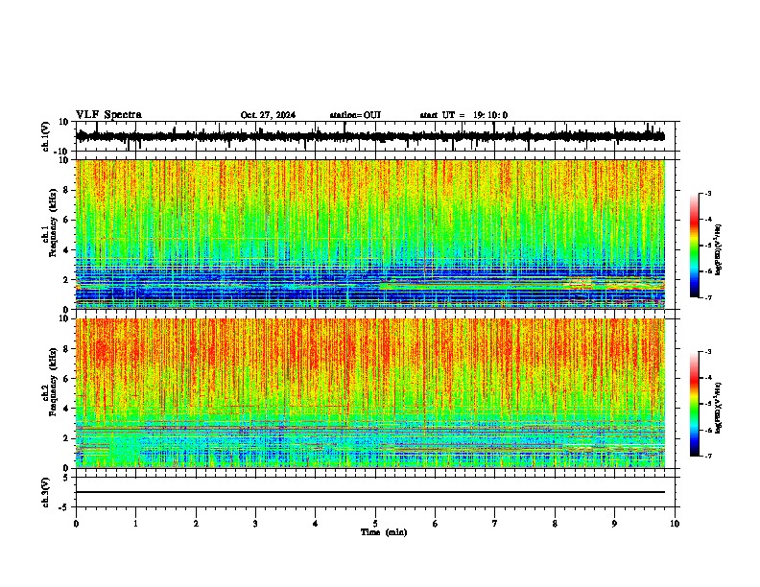Select the date text "Oct. 27, 2024"

pyautogui.click(x=268, y=115)
